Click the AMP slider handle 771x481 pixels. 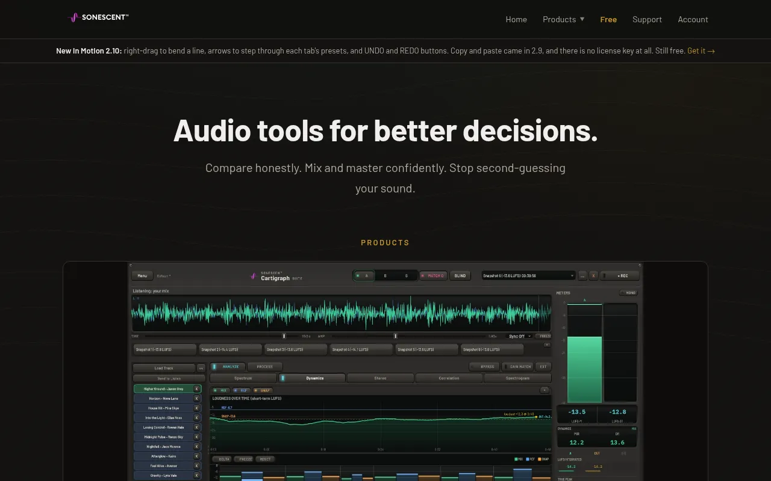[395, 336]
